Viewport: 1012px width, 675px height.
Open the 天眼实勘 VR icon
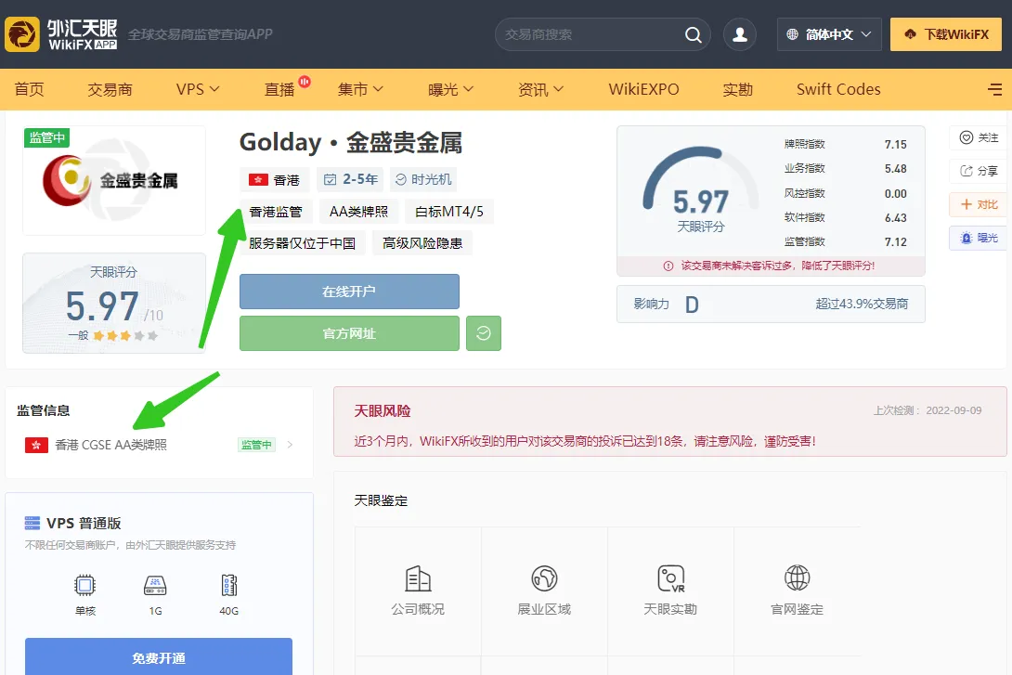[x=670, y=578]
